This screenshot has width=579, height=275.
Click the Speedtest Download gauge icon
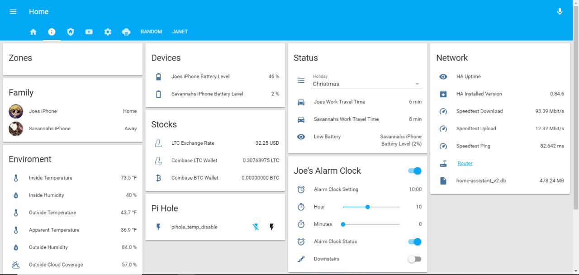click(443, 111)
